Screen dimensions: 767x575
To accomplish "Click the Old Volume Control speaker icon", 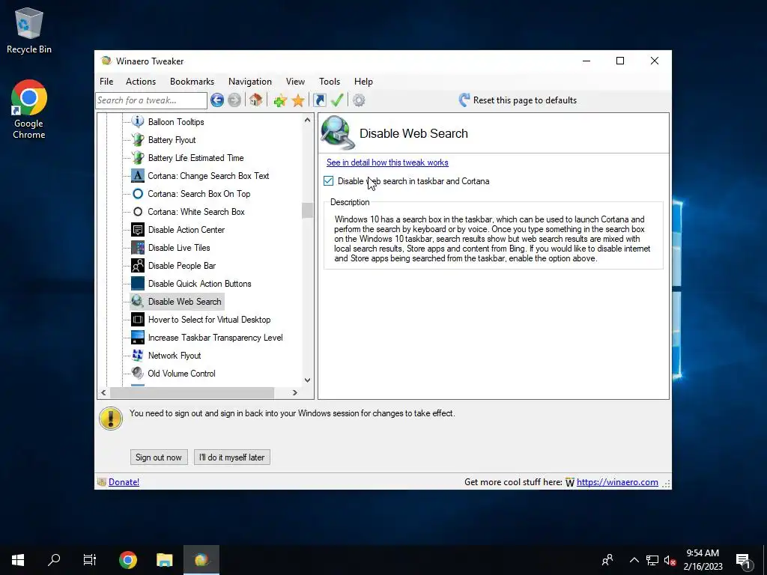I will coord(138,373).
